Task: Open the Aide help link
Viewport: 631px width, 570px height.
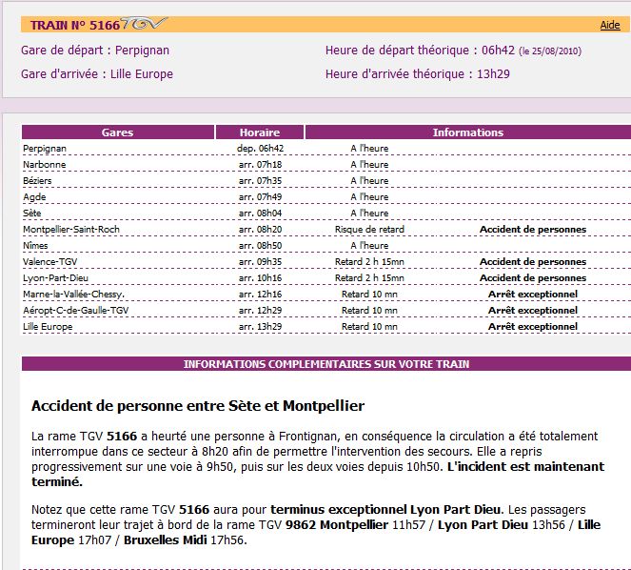Action: (x=609, y=26)
